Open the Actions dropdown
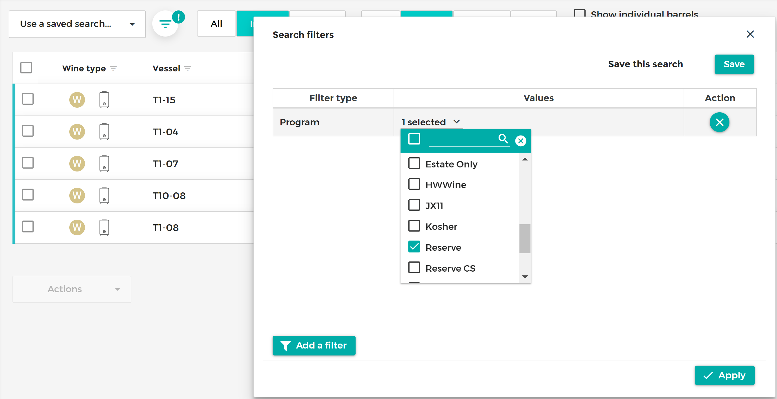Image resolution: width=777 pixels, height=399 pixels. point(72,289)
